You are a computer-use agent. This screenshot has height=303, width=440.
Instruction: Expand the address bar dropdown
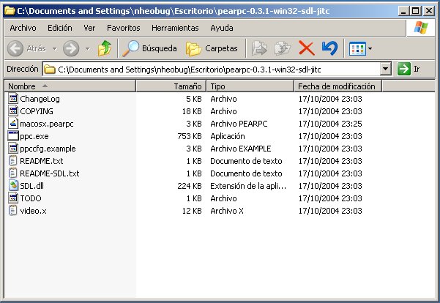tap(386, 69)
